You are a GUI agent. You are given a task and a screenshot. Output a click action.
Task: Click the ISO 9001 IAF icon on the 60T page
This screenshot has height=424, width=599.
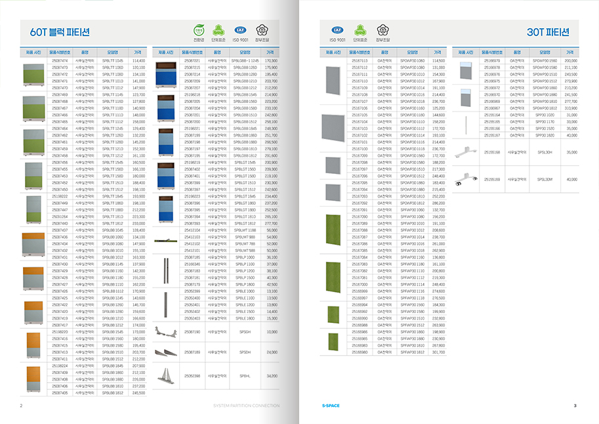click(x=241, y=30)
